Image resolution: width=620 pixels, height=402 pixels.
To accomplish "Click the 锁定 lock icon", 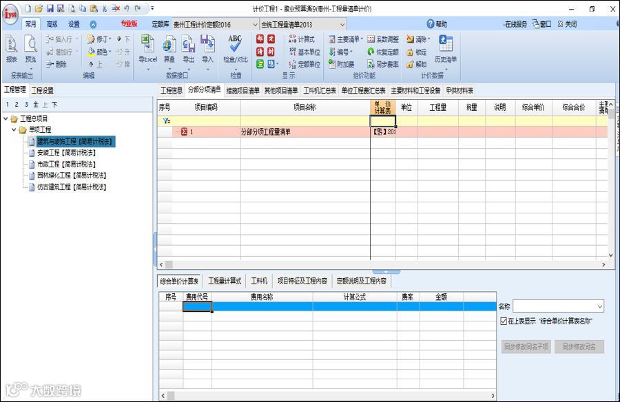I will point(417,52).
